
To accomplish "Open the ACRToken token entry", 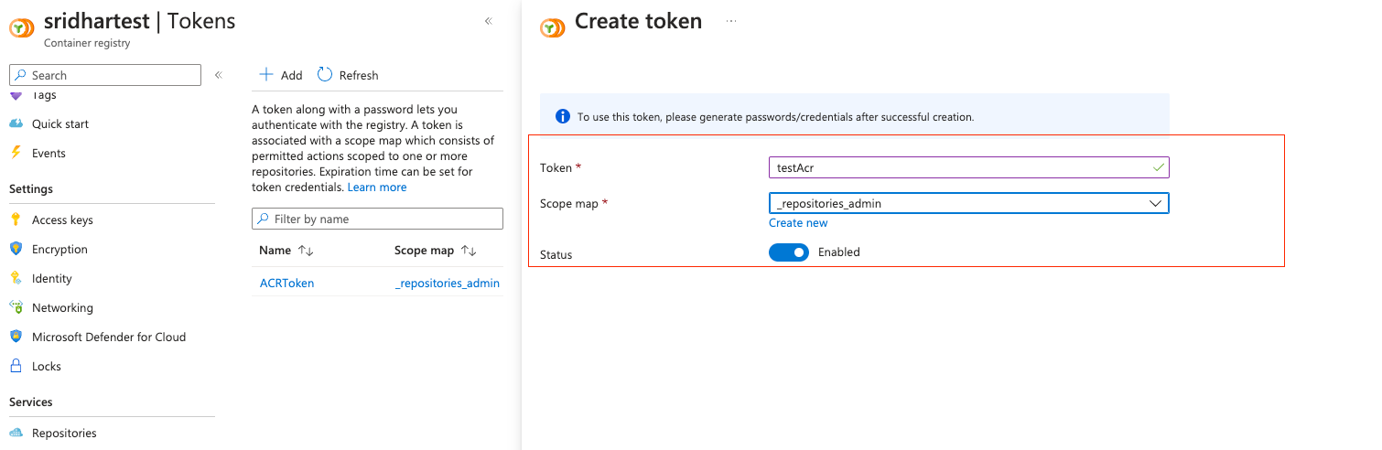I will pos(286,284).
